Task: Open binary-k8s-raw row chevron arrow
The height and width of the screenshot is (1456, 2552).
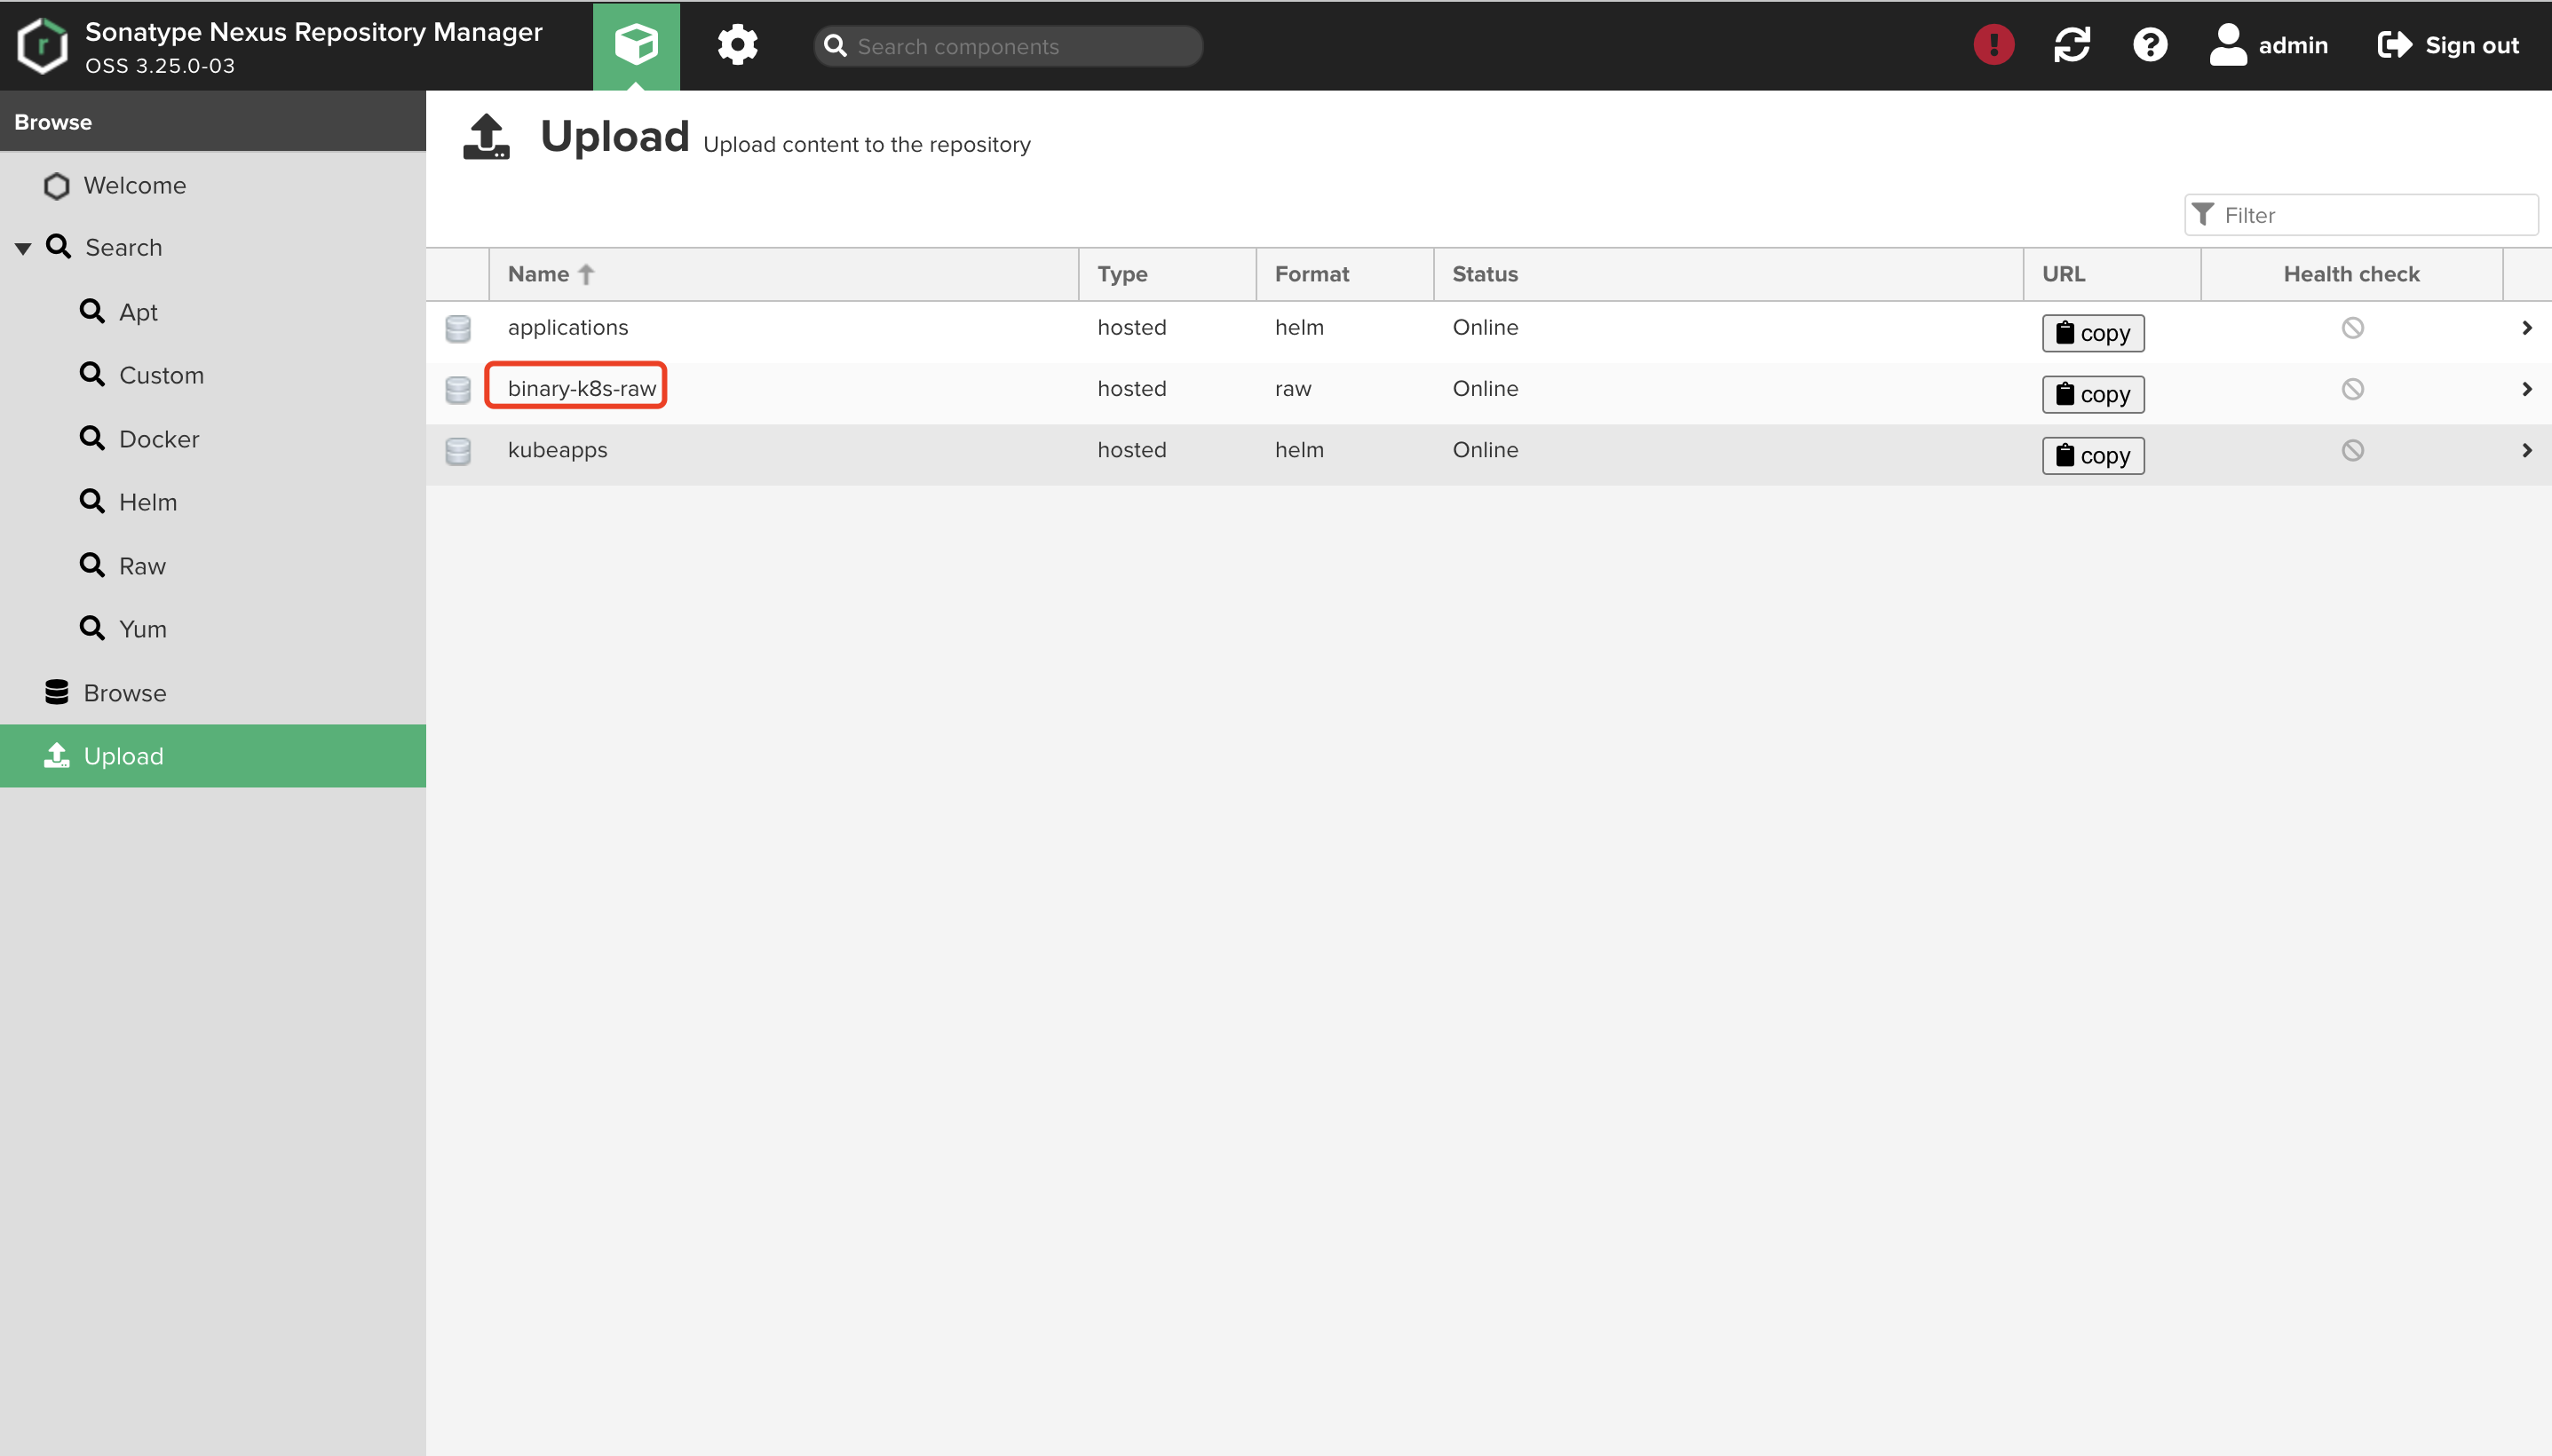Action: click(2527, 389)
